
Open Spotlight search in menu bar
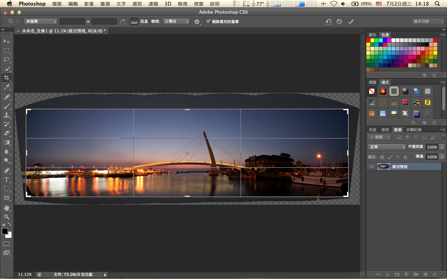point(437,4)
